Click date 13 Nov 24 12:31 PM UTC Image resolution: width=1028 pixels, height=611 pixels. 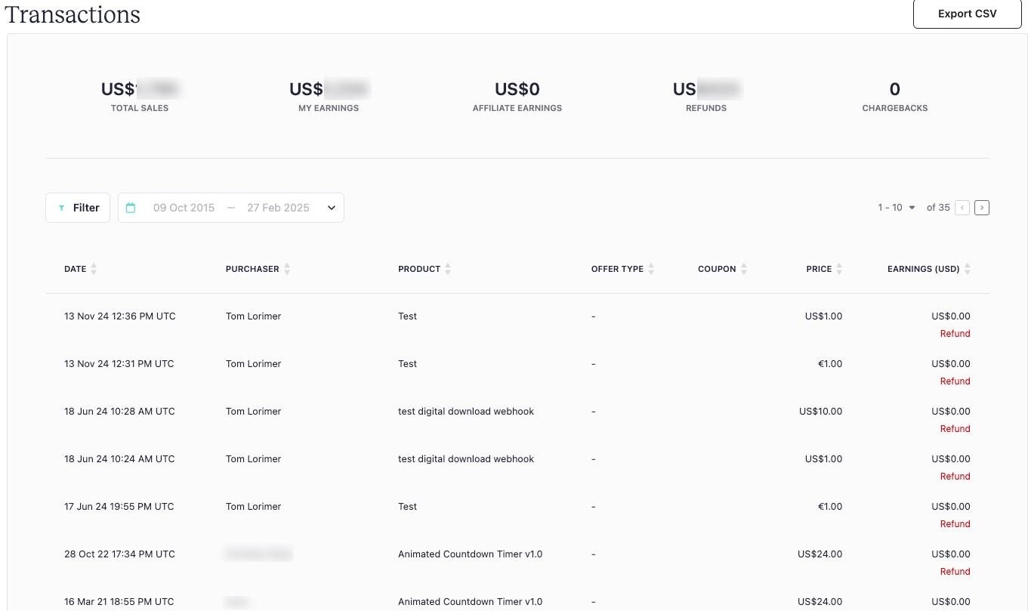coord(119,364)
